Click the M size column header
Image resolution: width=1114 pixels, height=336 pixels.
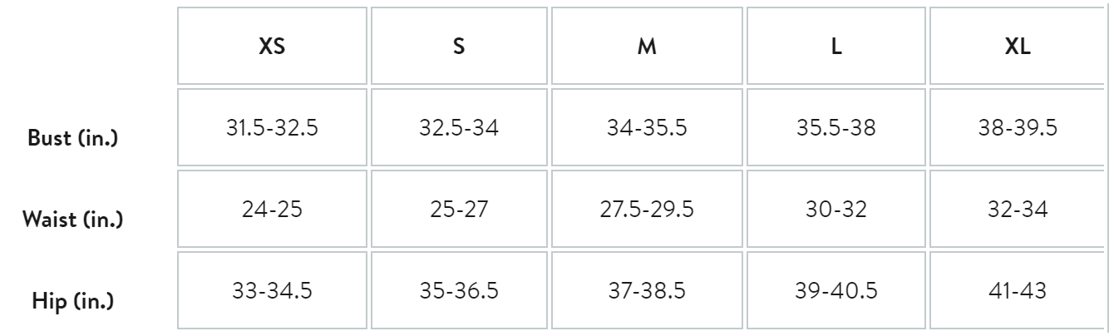(x=647, y=47)
